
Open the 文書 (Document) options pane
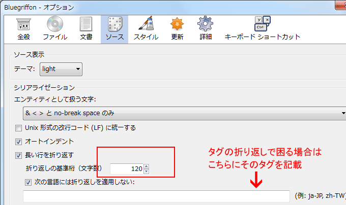[86, 29]
